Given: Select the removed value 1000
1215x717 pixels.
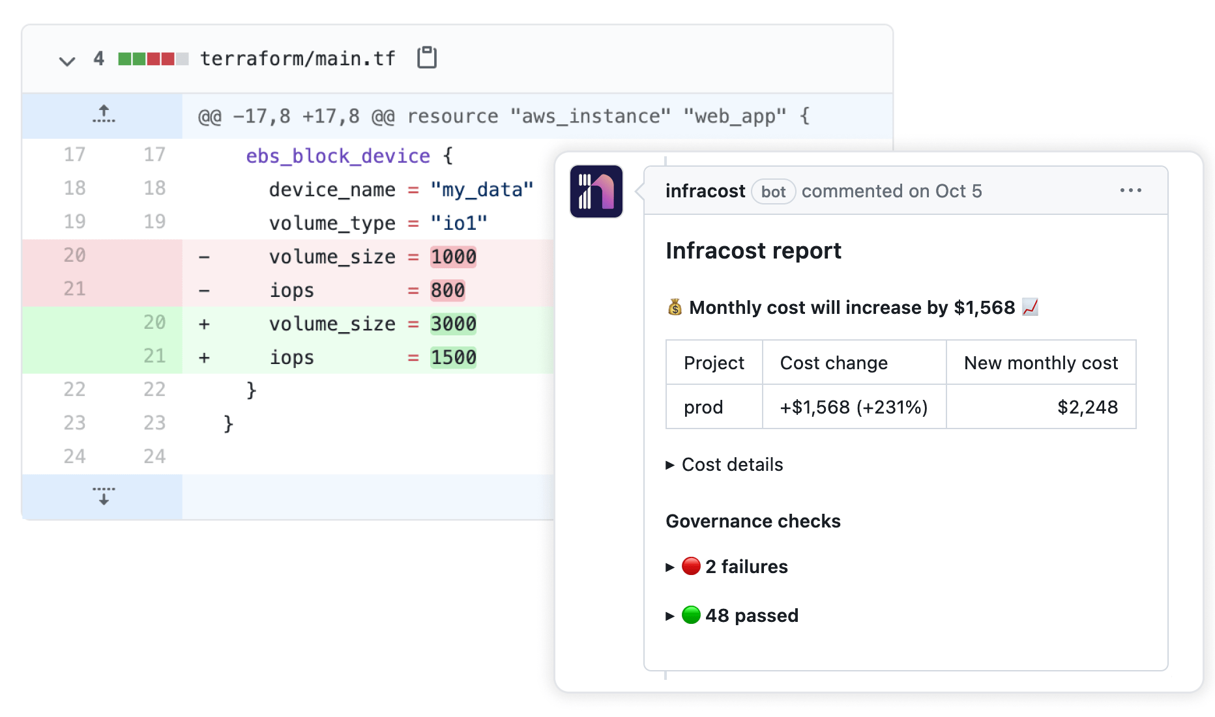Looking at the screenshot, I should coord(454,257).
